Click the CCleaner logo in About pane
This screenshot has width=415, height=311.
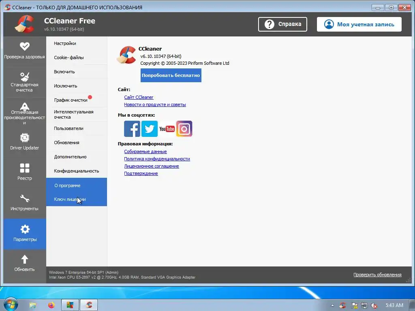126,55
